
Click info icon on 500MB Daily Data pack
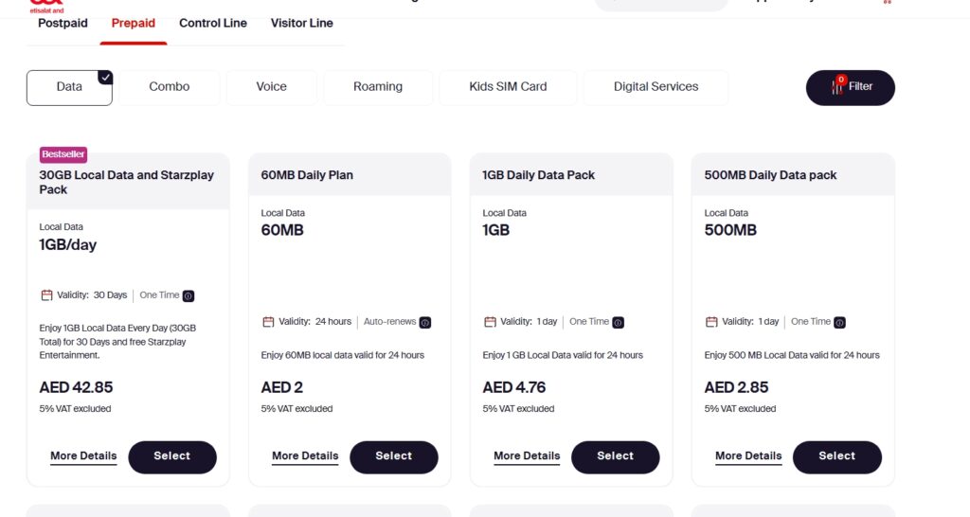pyautogui.click(x=840, y=322)
